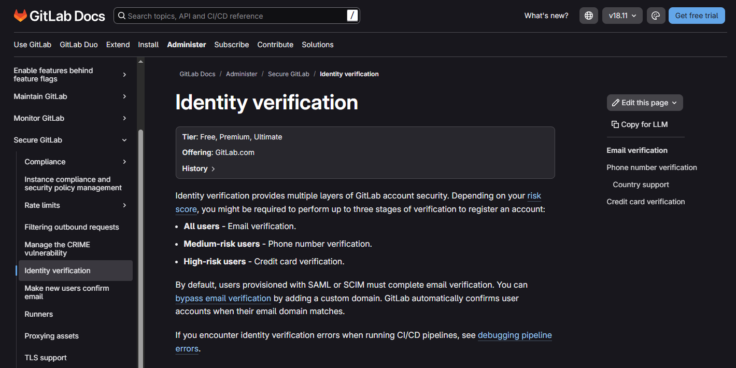Click the GitLab Docs fox logo

pyautogui.click(x=20, y=16)
